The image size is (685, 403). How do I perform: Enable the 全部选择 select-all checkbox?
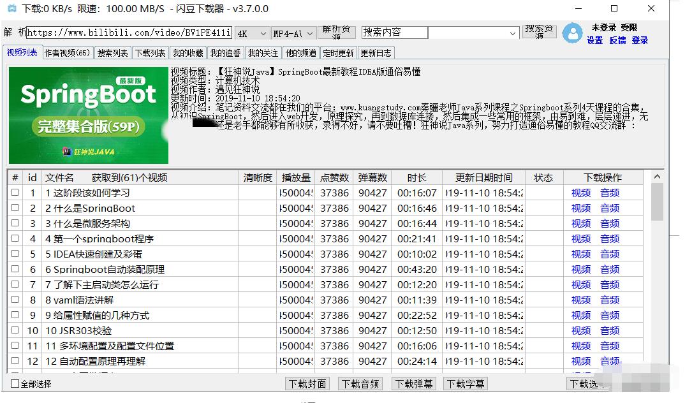15,383
